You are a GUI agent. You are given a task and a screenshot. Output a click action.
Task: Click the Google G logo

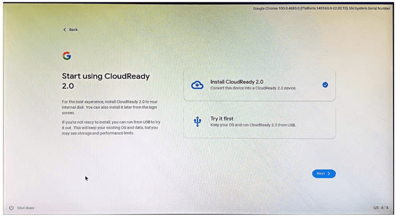67,56
